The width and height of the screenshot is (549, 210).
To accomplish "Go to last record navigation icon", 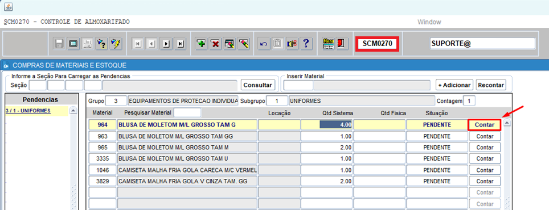I will point(180,44).
